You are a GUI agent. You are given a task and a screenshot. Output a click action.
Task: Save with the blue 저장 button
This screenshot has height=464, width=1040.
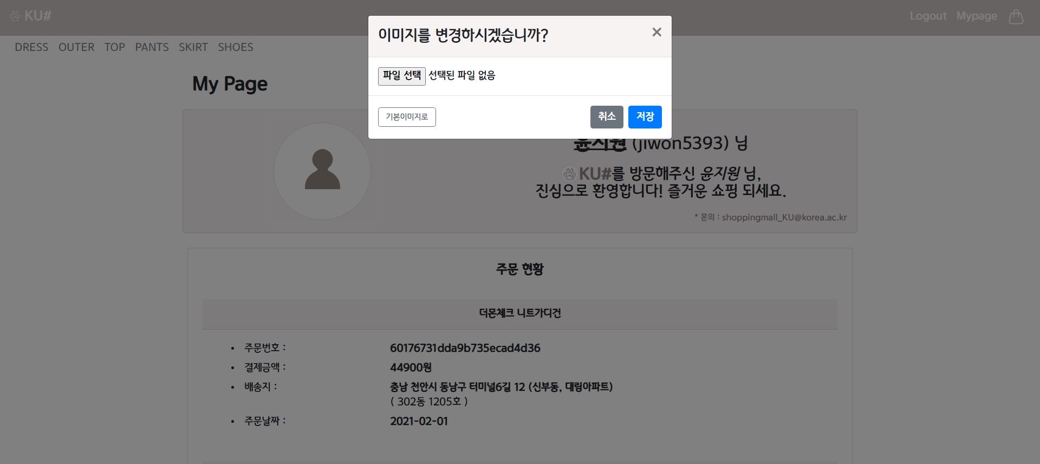pos(645,117)
